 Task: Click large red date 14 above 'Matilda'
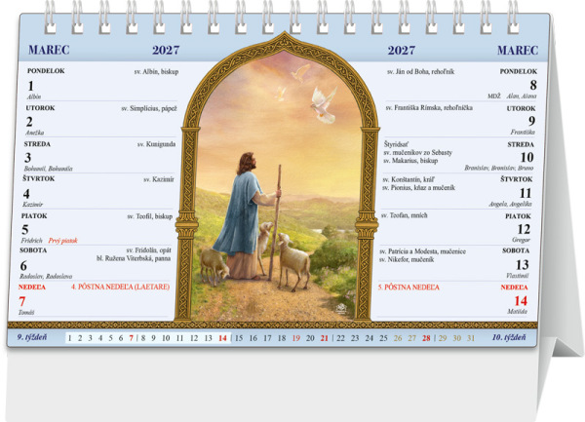coord(521,301)
